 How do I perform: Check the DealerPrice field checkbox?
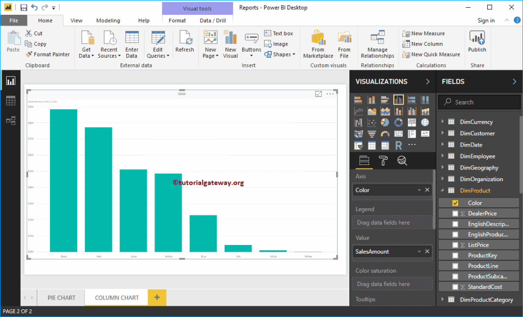pyautogui.click(x=455, y=214)
